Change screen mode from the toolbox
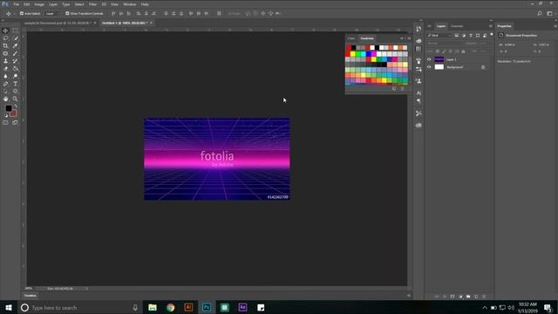The image size is (558, 314). [16, 122]
